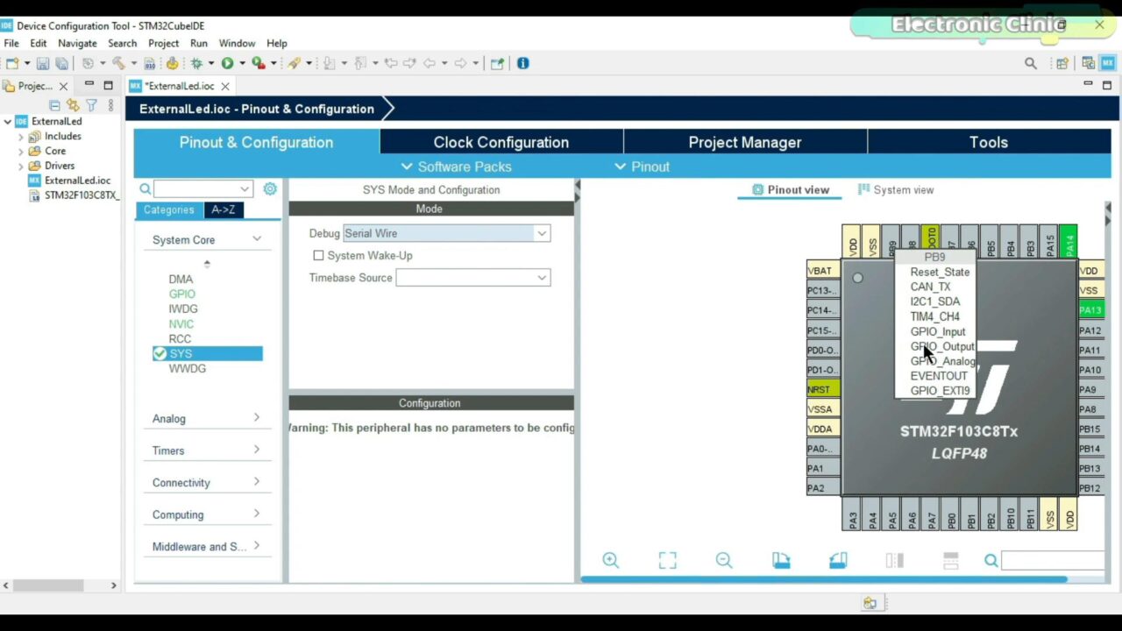Select GPIO_EXTI9 in PB9 pin menu
1122x631 pixels.
(x=941, y=391)
